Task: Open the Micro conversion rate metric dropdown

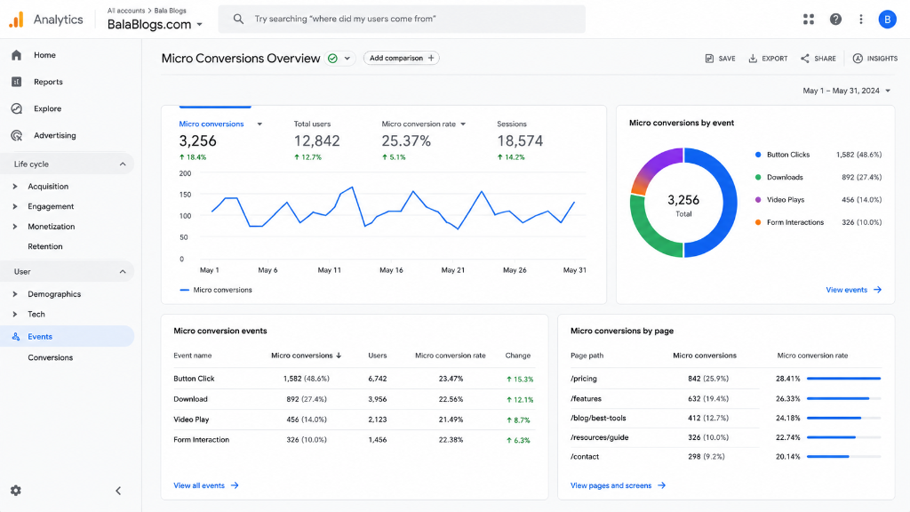Action: (463, 124)
